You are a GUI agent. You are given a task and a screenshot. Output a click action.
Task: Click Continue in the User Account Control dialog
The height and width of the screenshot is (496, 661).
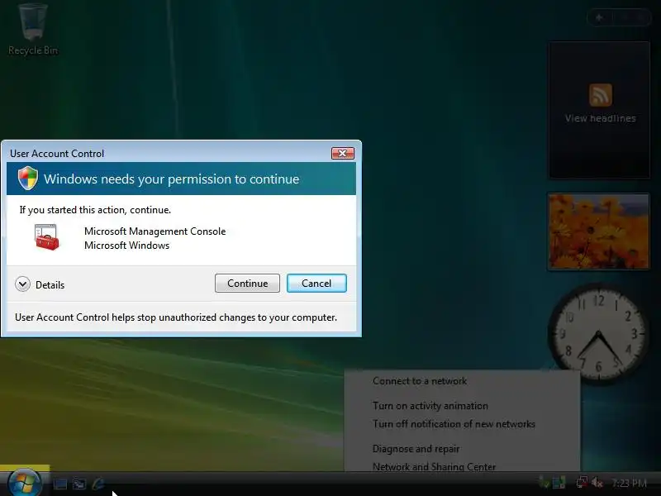pyautogui.click(x=247, y=283)
